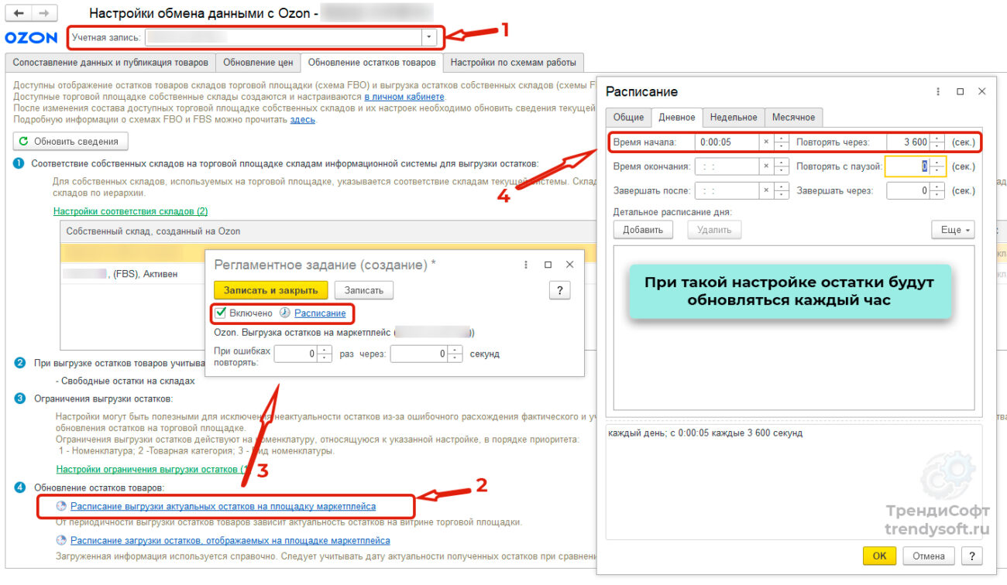Click Записать и закрыть button

pyautogui.click(x=270, y=290)
